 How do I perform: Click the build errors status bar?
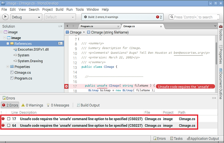coord(123,17)
